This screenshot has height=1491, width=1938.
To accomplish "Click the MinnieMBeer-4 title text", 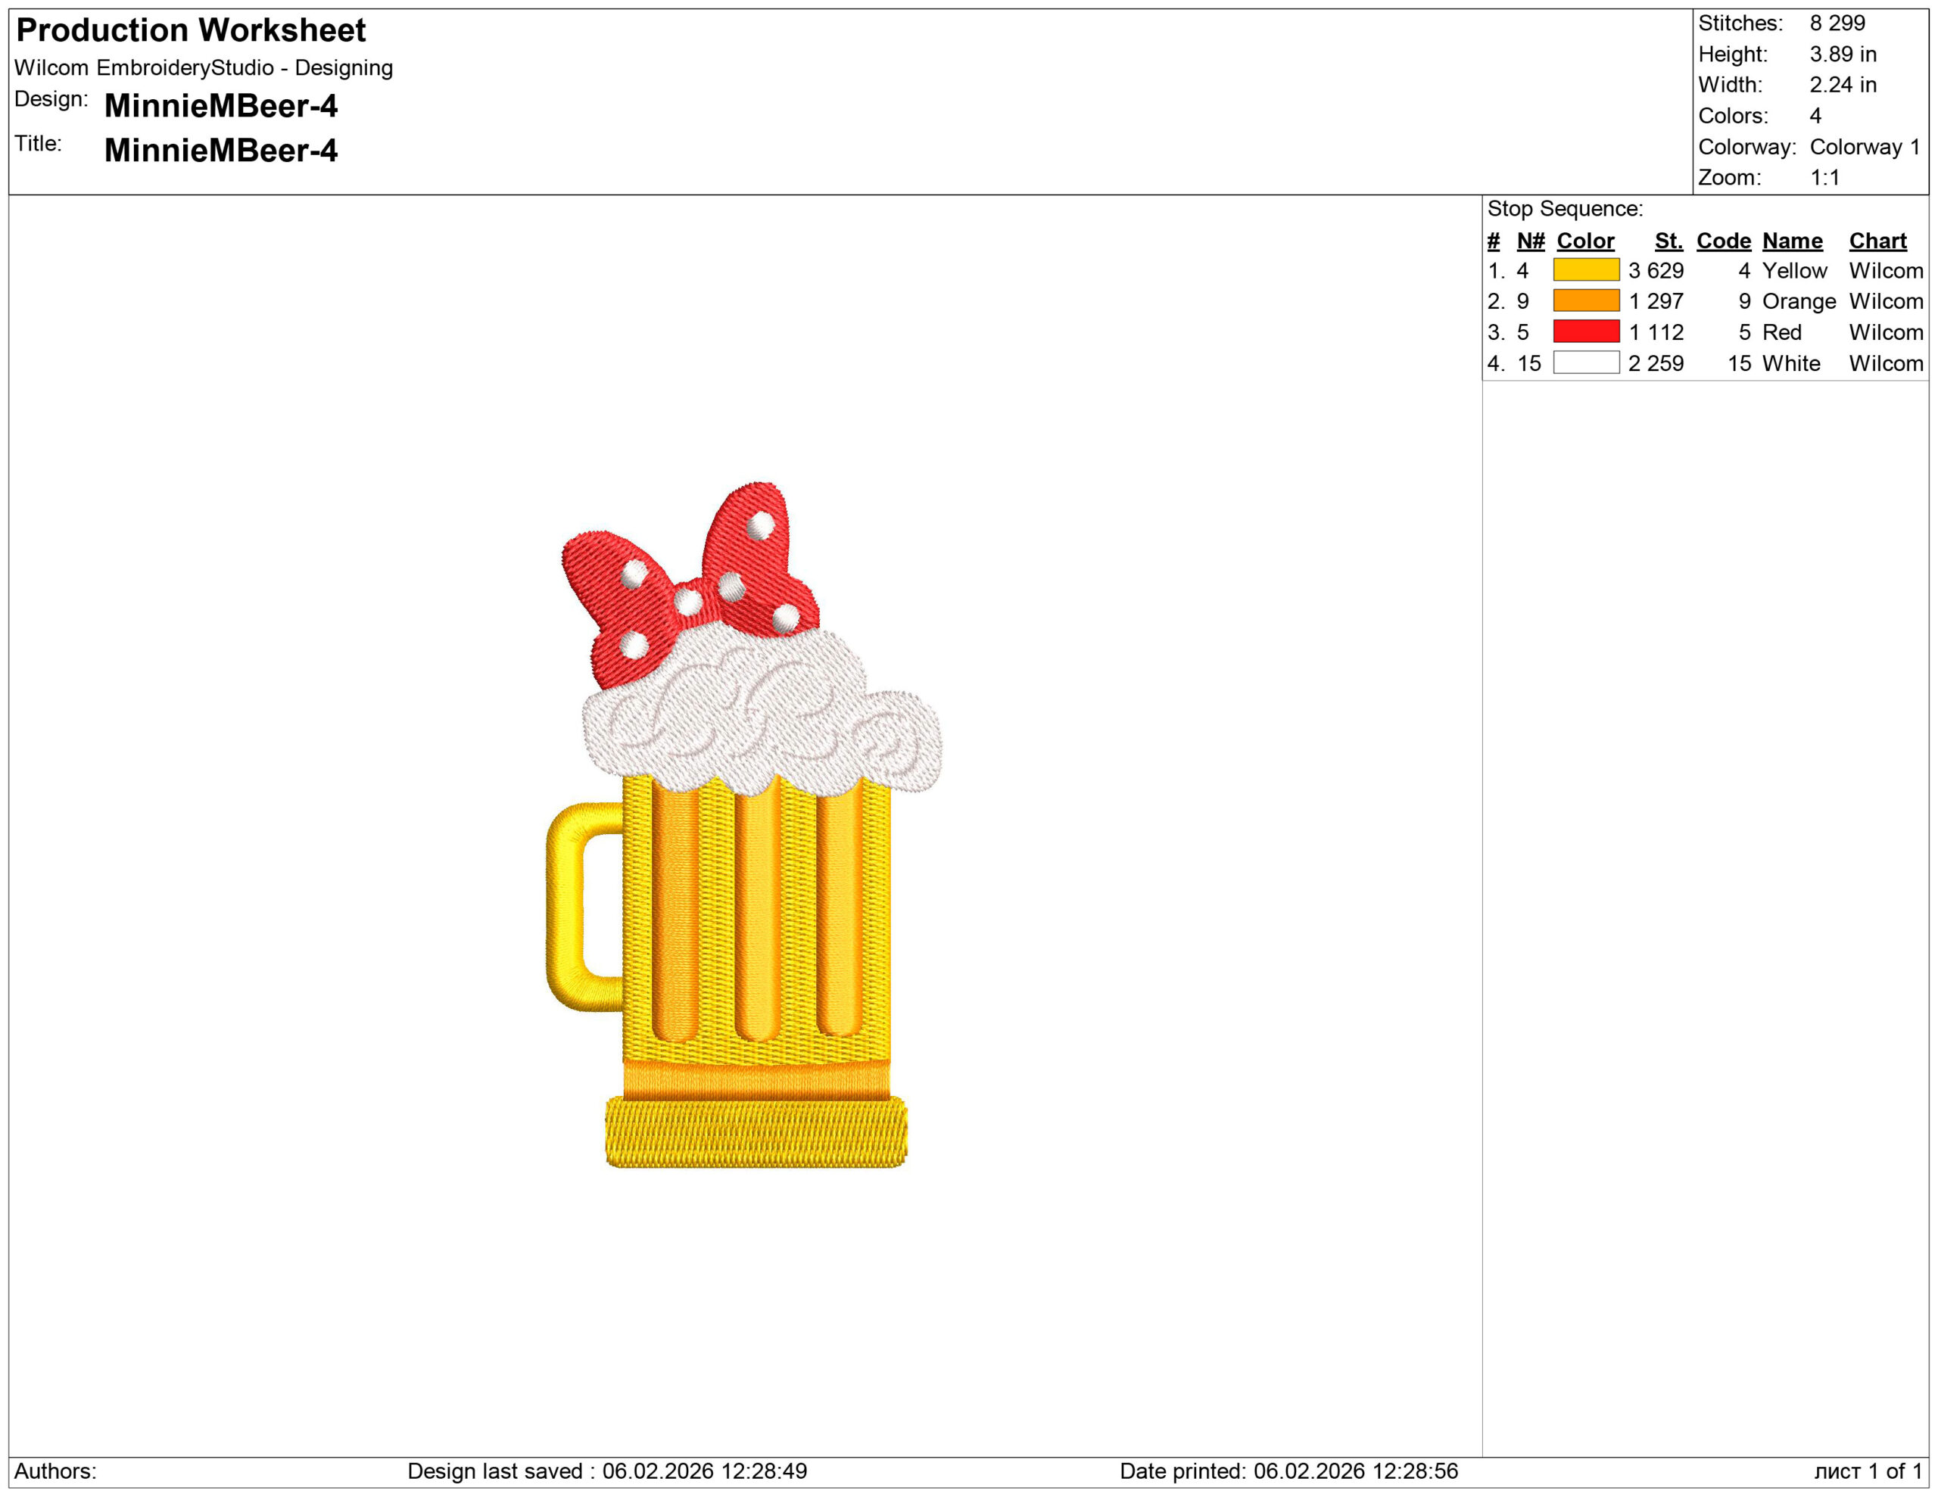I will pos(221,151).
